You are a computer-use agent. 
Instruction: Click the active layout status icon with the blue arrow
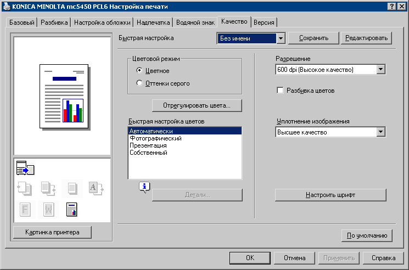point(25,168)
